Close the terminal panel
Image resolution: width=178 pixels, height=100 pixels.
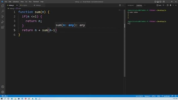point(176,5)
